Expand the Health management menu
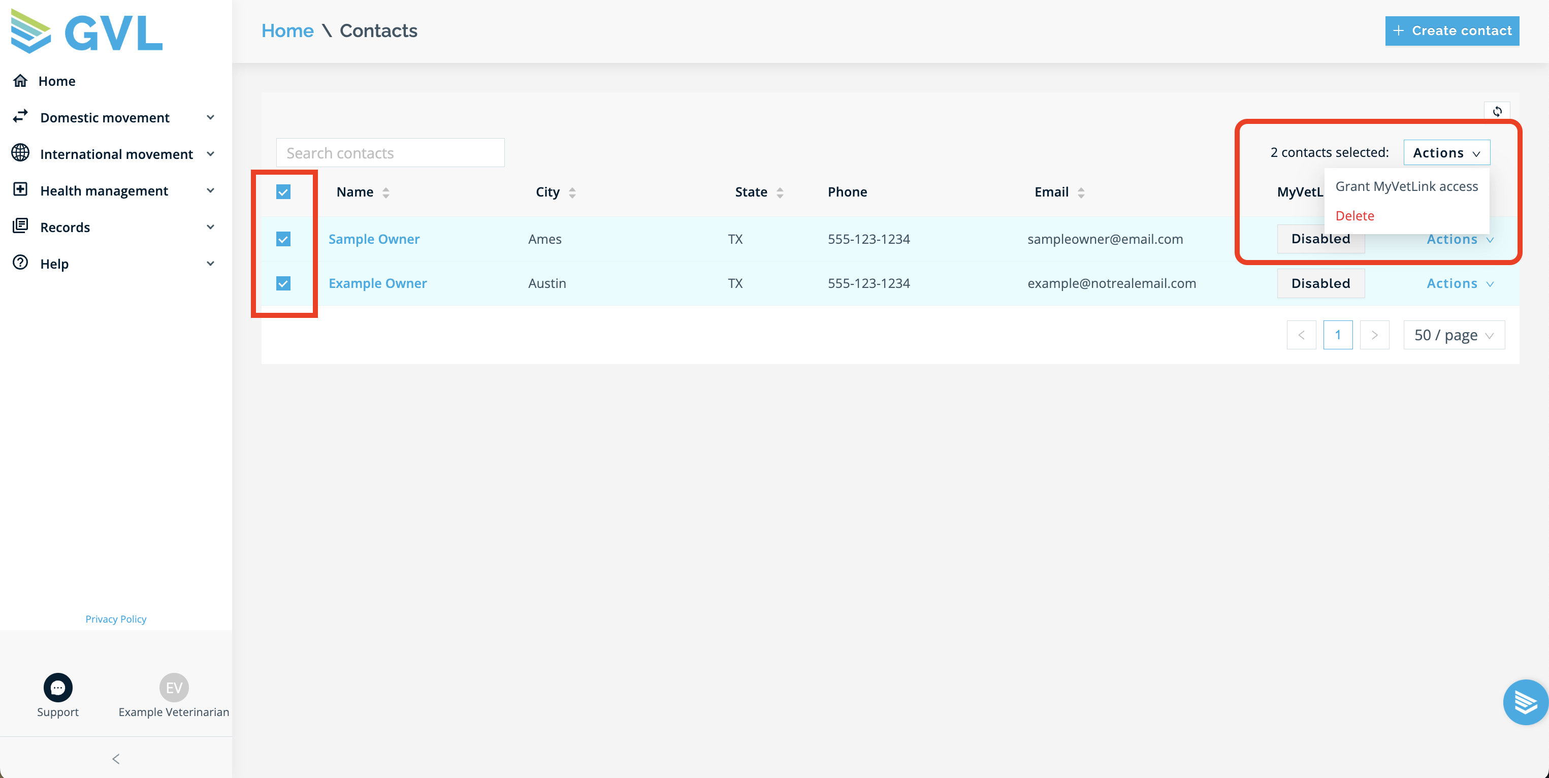The width and height of the screenshot is (1549, 778). tap(210, 190)
